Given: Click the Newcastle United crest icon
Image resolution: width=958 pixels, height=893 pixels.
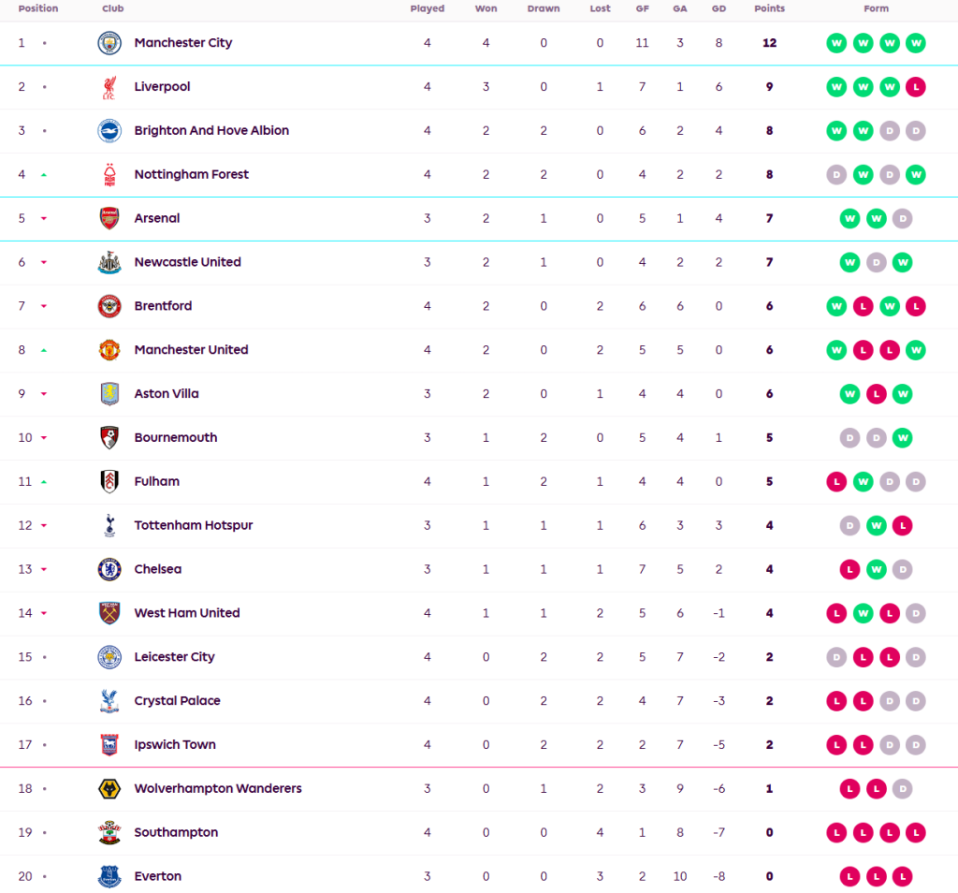Looking at the screenshot, I should (109, 262).
